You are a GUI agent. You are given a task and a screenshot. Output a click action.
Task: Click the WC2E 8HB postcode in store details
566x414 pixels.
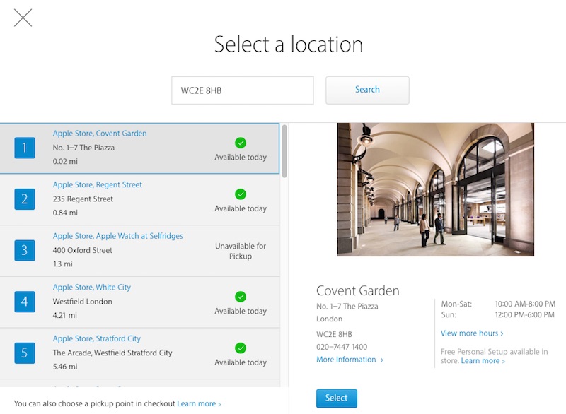pyautogui.click(x=334, y=334)
